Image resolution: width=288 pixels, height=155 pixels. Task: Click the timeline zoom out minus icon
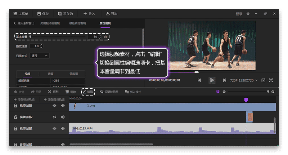tap(224, 92)
